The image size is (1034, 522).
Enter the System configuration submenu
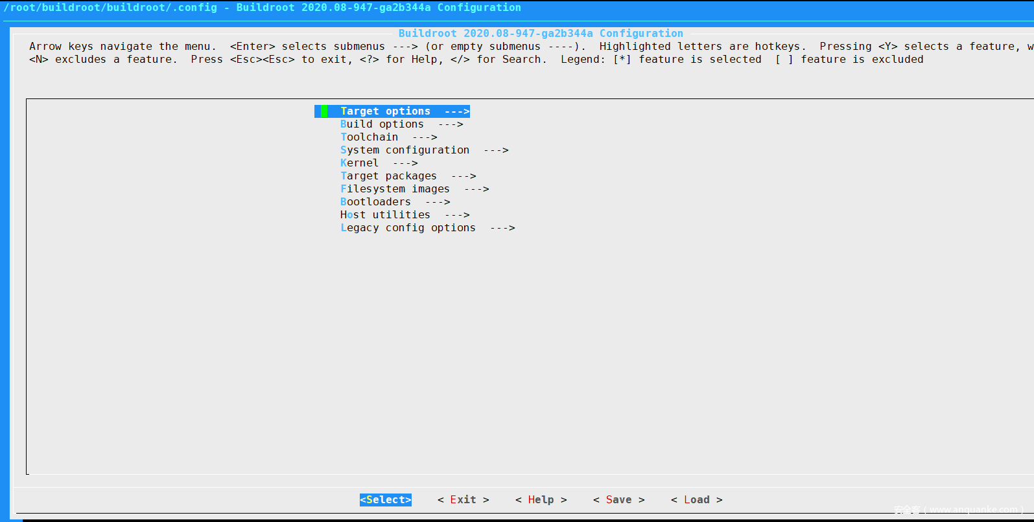click(405, 150)
